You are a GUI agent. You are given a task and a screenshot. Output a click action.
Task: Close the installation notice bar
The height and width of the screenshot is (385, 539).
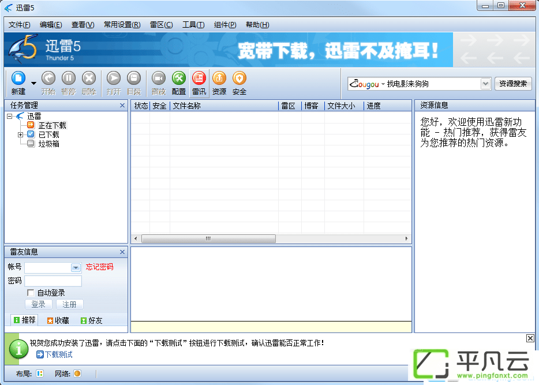coord(530,338)
